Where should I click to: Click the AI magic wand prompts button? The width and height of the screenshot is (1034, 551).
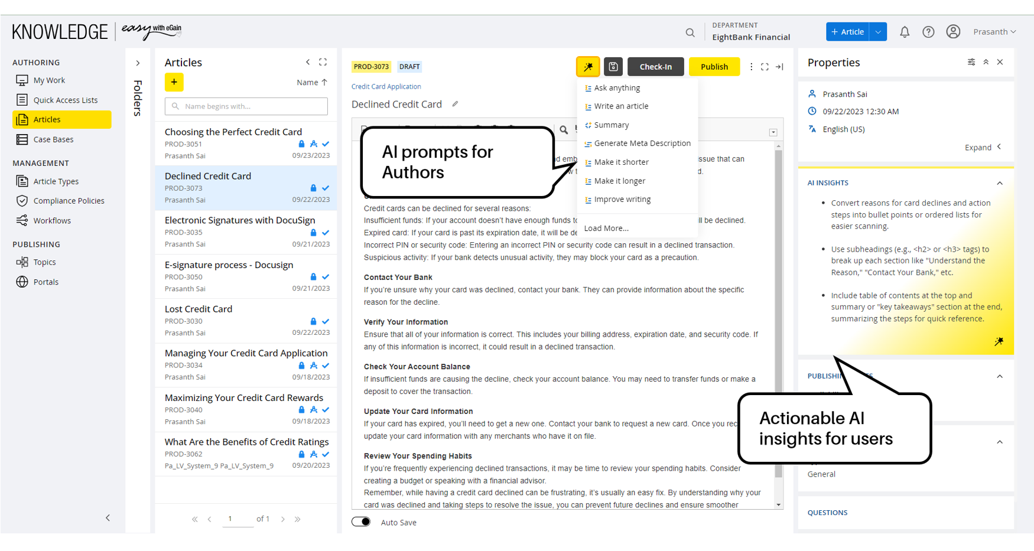(588, 67)
